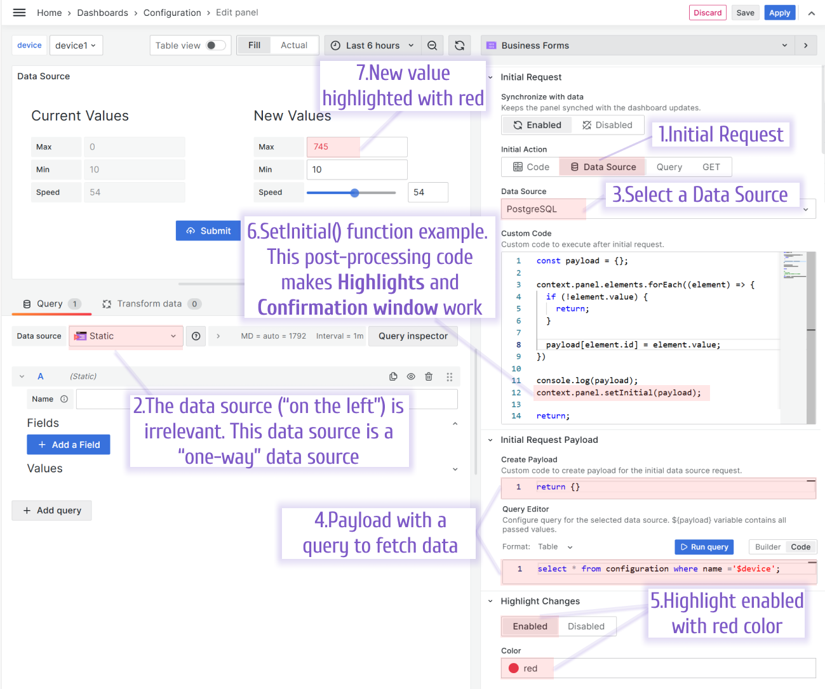Open the device1 dropdown
Image resolution: width=825 pixels, height=689 pixels.
(x=76, y=45)
